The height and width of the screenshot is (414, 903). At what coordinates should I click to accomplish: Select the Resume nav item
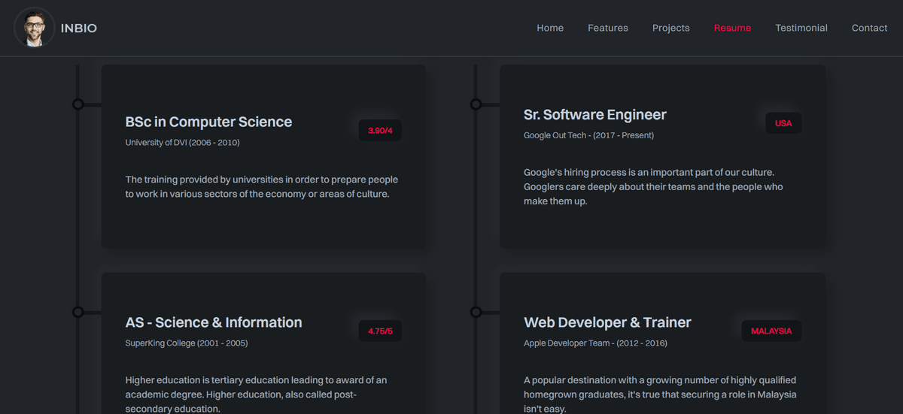732,28
